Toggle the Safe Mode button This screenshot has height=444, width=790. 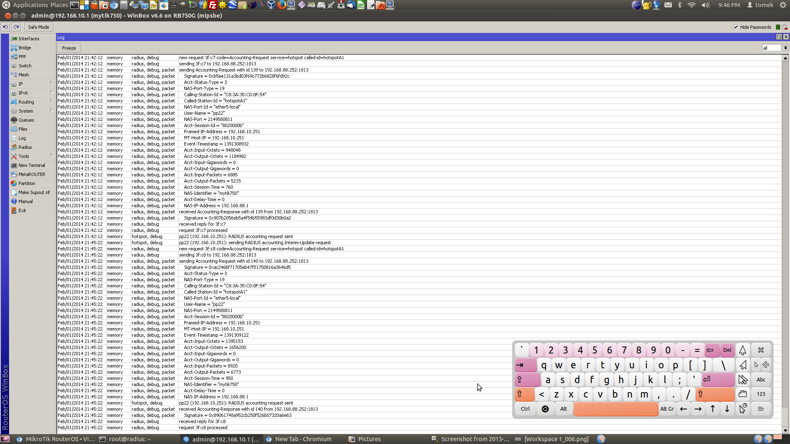(x=38, y=27)
